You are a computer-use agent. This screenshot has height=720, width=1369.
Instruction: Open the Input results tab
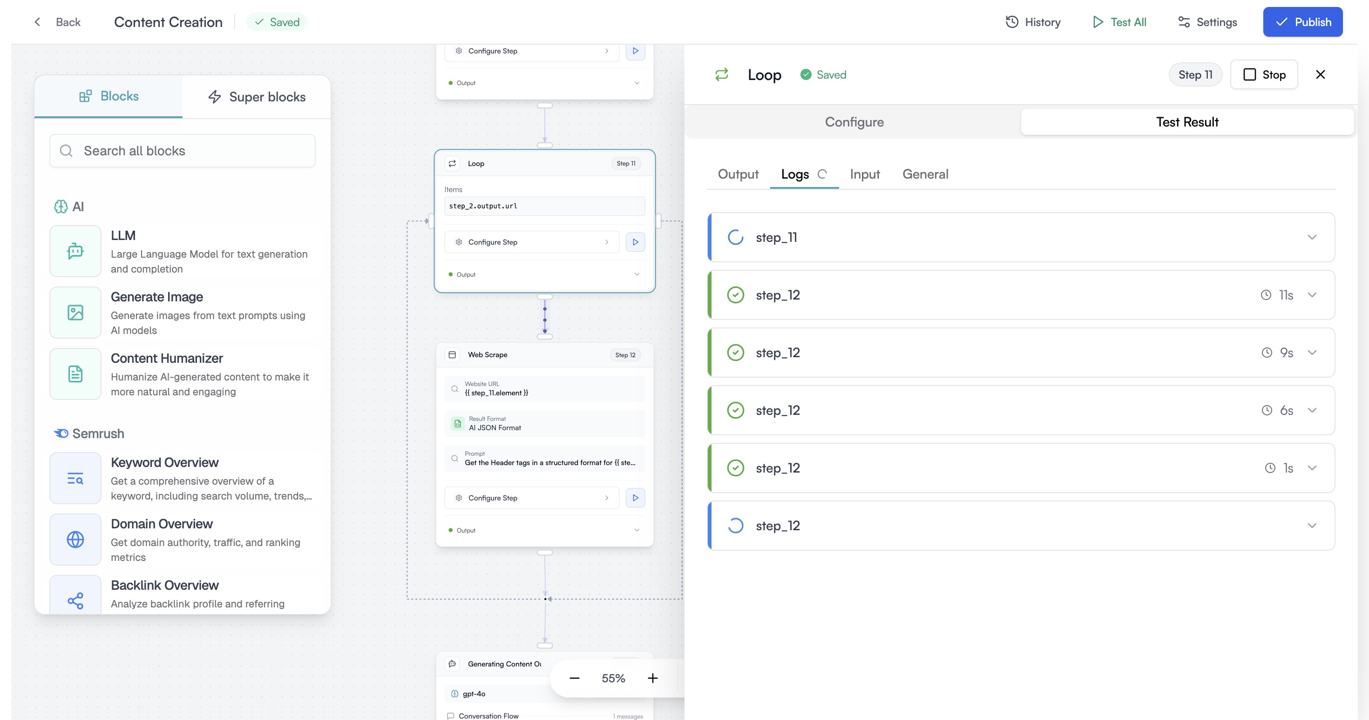pos(865,174)
